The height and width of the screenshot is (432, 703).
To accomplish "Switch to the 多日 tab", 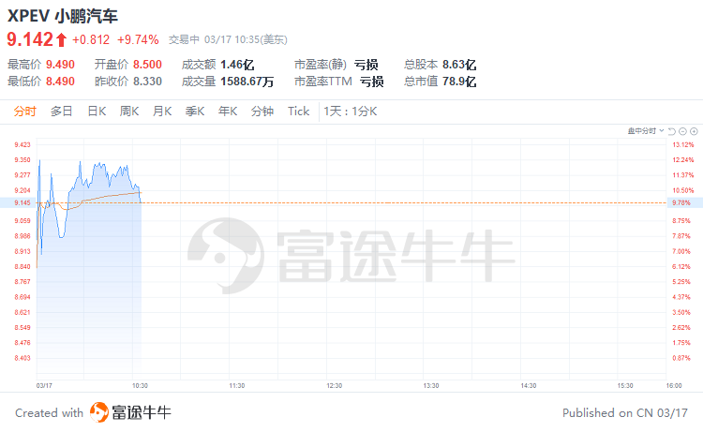I will pyautogui.click(x=62, y=112).
